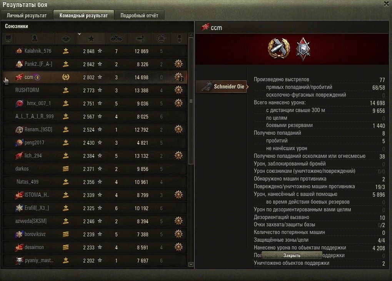Select player RUSHTORM in allies list
Image resolution: width=392 pixels, height=281 pixels.
pos(95,90)
